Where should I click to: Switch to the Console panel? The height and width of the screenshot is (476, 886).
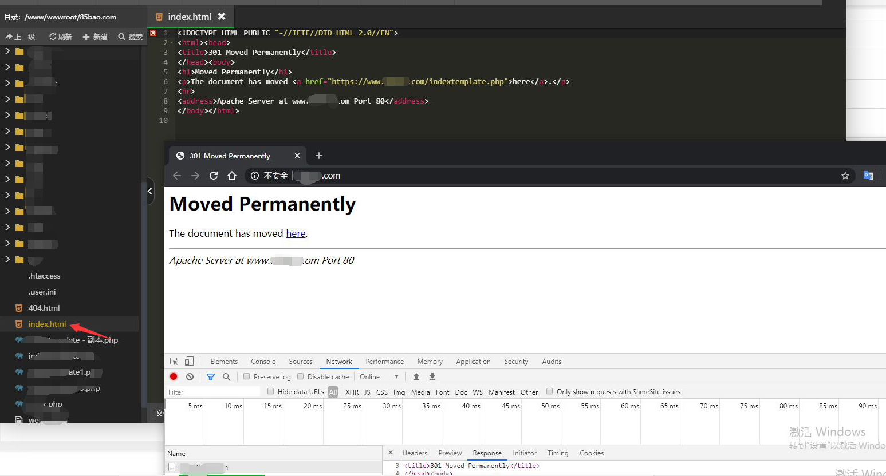click(x=263, y=362)
